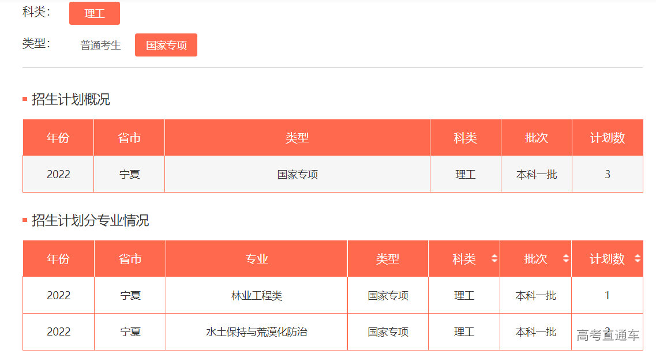Select the 林业工程类 major entry
This screenshot has width=656, height=358.
tap(256, 295)
